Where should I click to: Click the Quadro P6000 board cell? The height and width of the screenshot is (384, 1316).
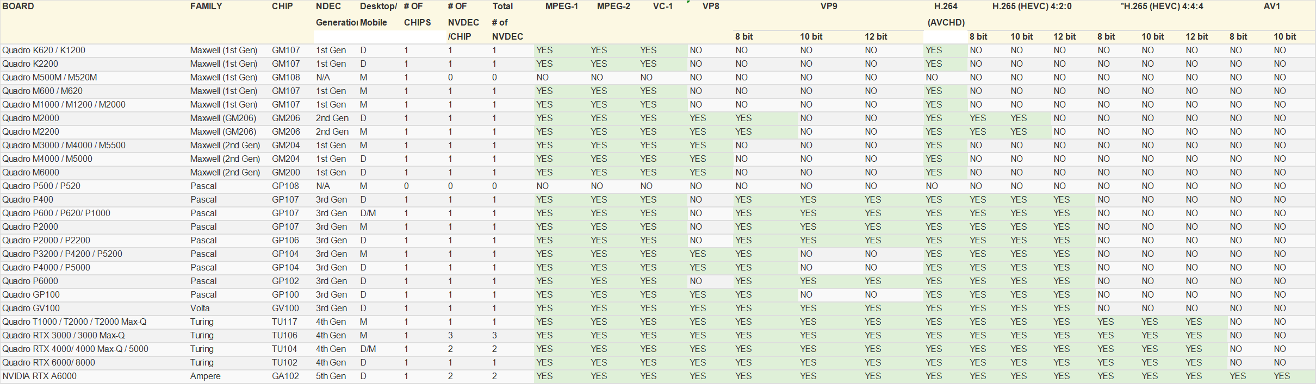pos(30,281)
